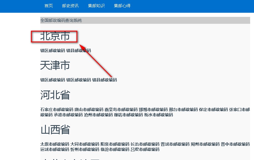254x160 pixels.
Task: Select the 邮史资讯 menu item
Action: pyautogui.click(x=70, y=6)
